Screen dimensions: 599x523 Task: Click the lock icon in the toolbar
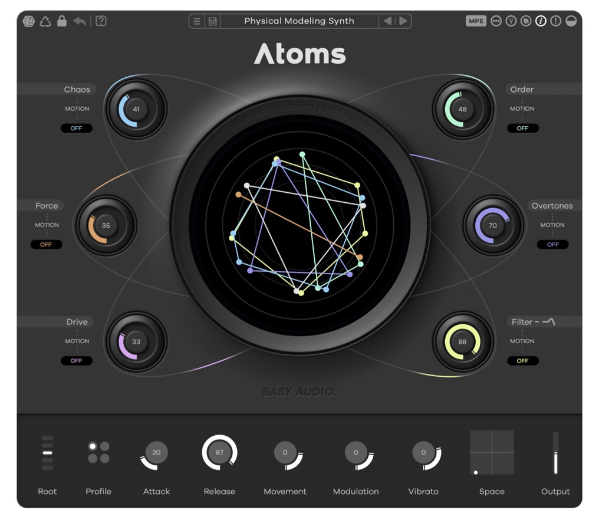61,21
